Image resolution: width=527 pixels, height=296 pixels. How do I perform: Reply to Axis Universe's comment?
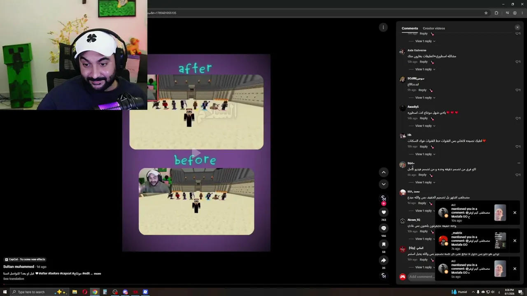pos(424,62)
